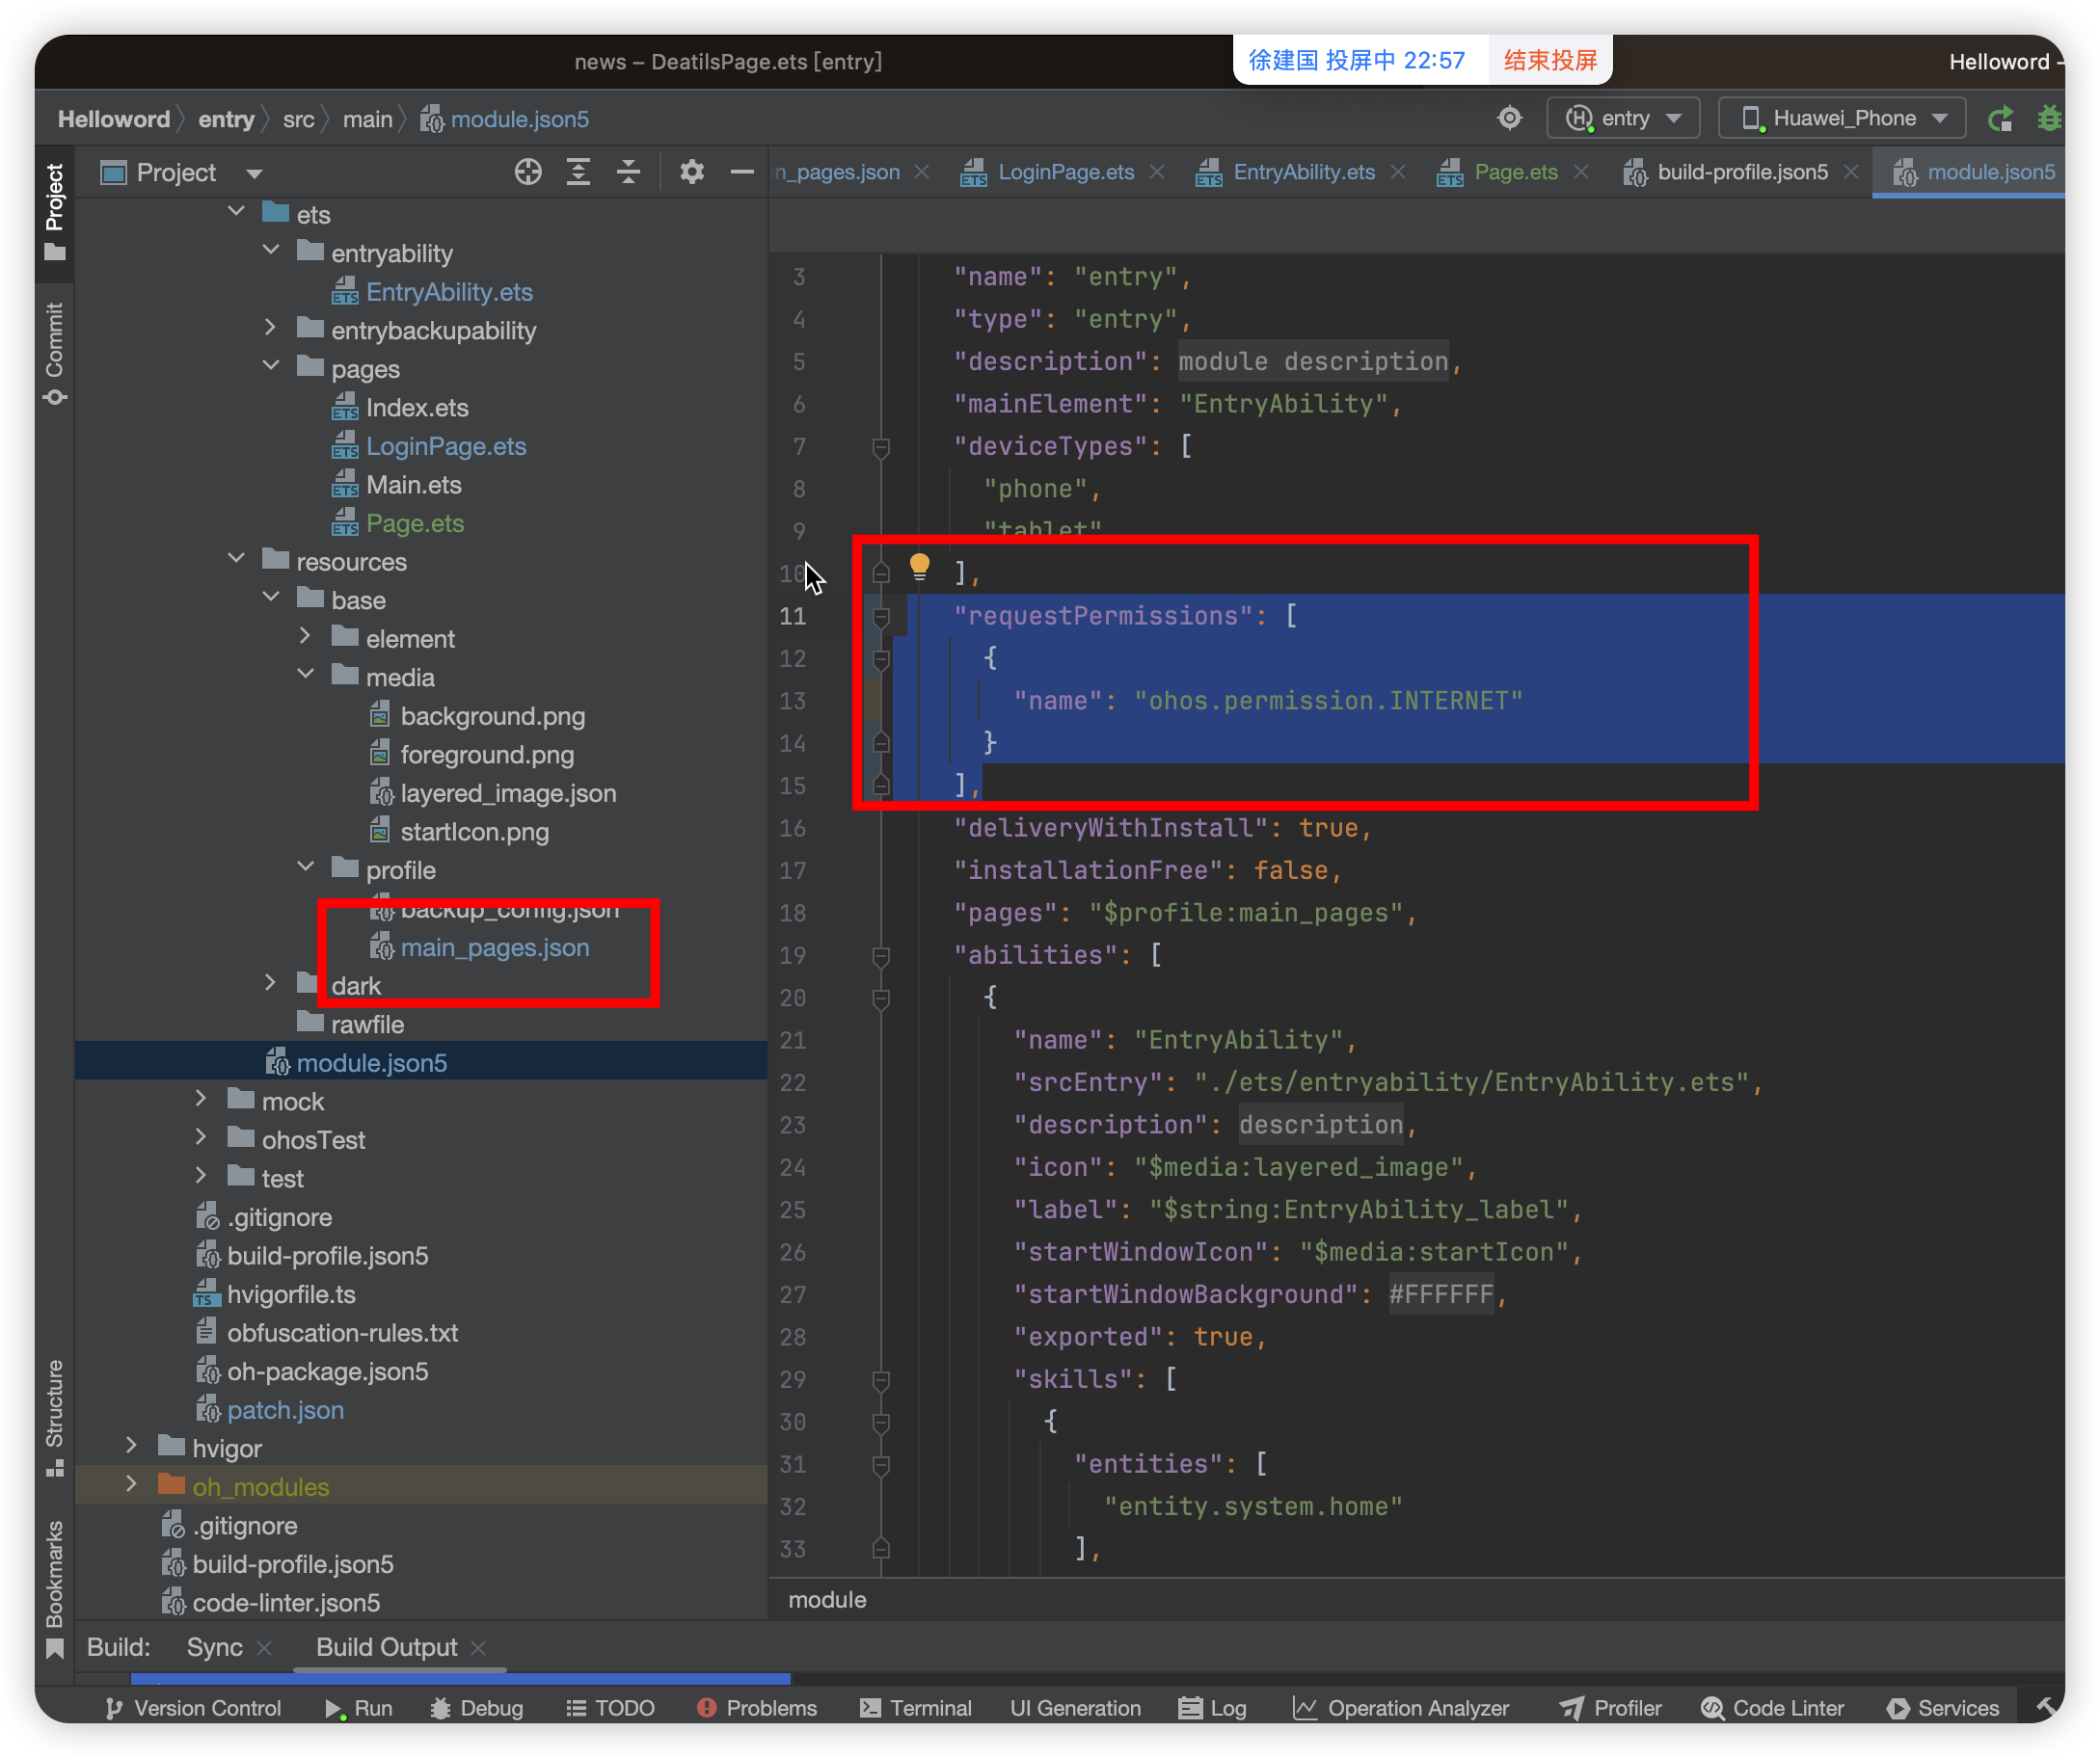The width and height of the screenshot is (2100, 1758).
Task: Switch to the Build Output tab
Action: click(x=386, y=1647)
